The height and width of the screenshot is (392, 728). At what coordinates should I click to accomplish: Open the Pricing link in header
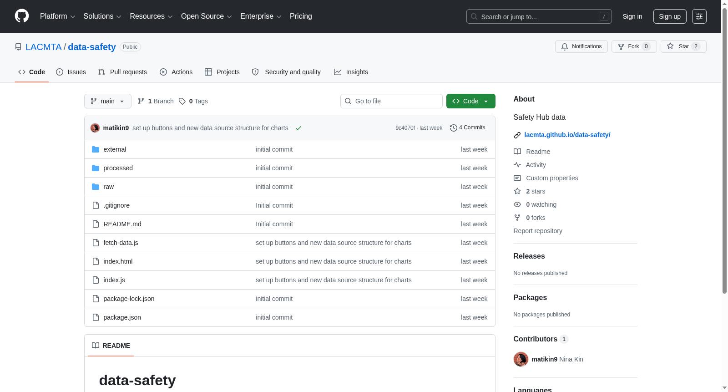301,16
